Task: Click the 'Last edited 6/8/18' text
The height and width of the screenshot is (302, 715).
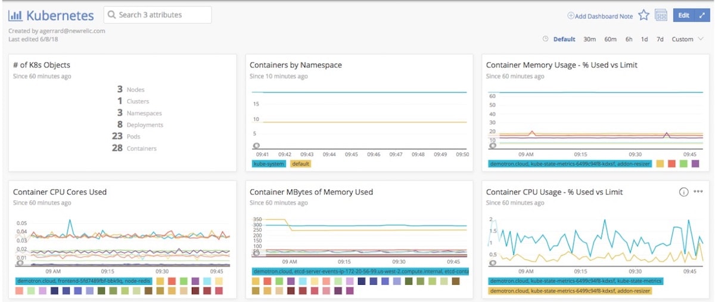Action: [x=33, y=39]
